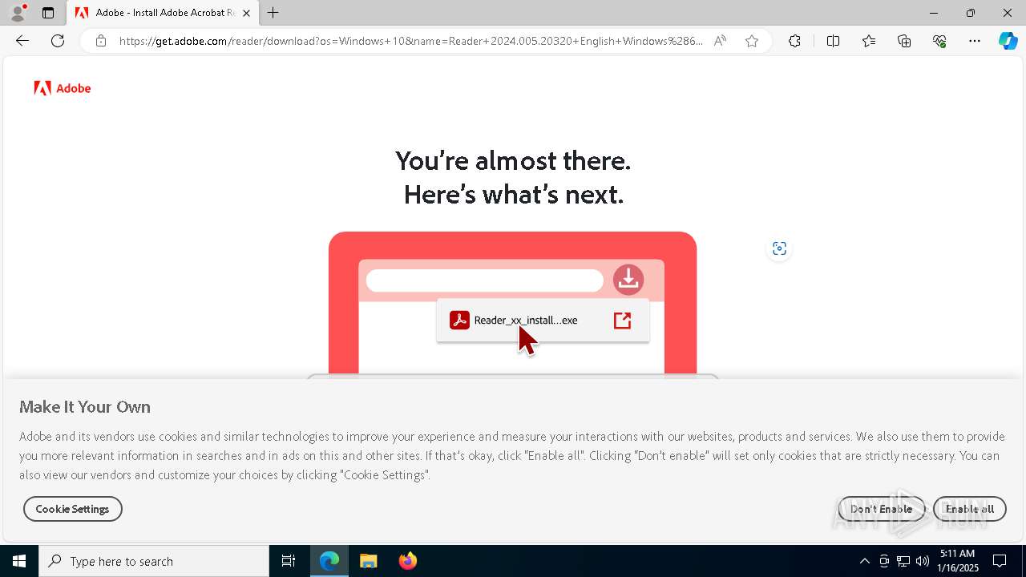Choose Enable all cookies
1026x577 pixels.
970,509
